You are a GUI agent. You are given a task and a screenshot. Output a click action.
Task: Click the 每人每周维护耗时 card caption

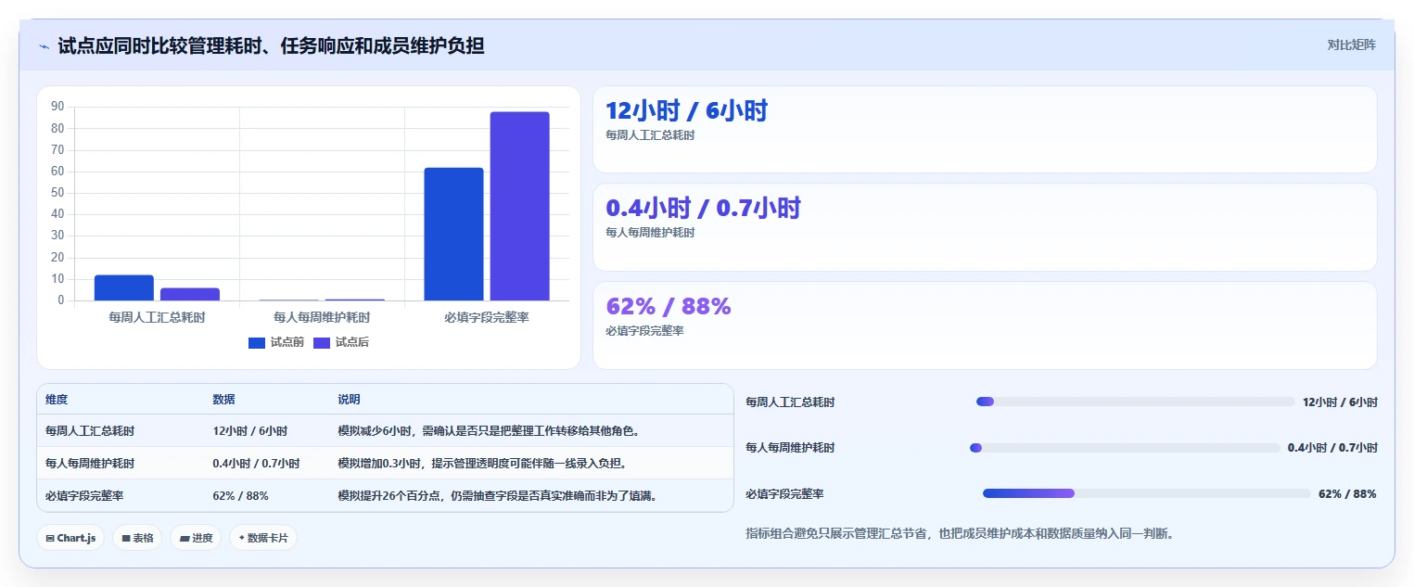point(650,233)
